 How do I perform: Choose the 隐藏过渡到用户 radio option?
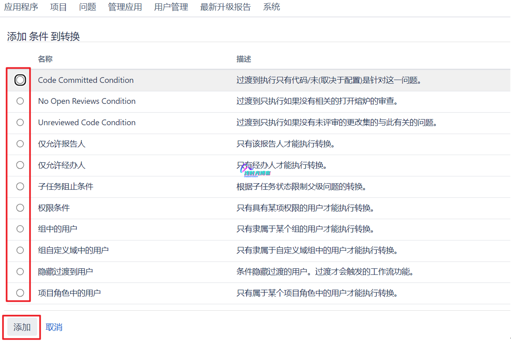pyautogui.click(x=20, y=272)
